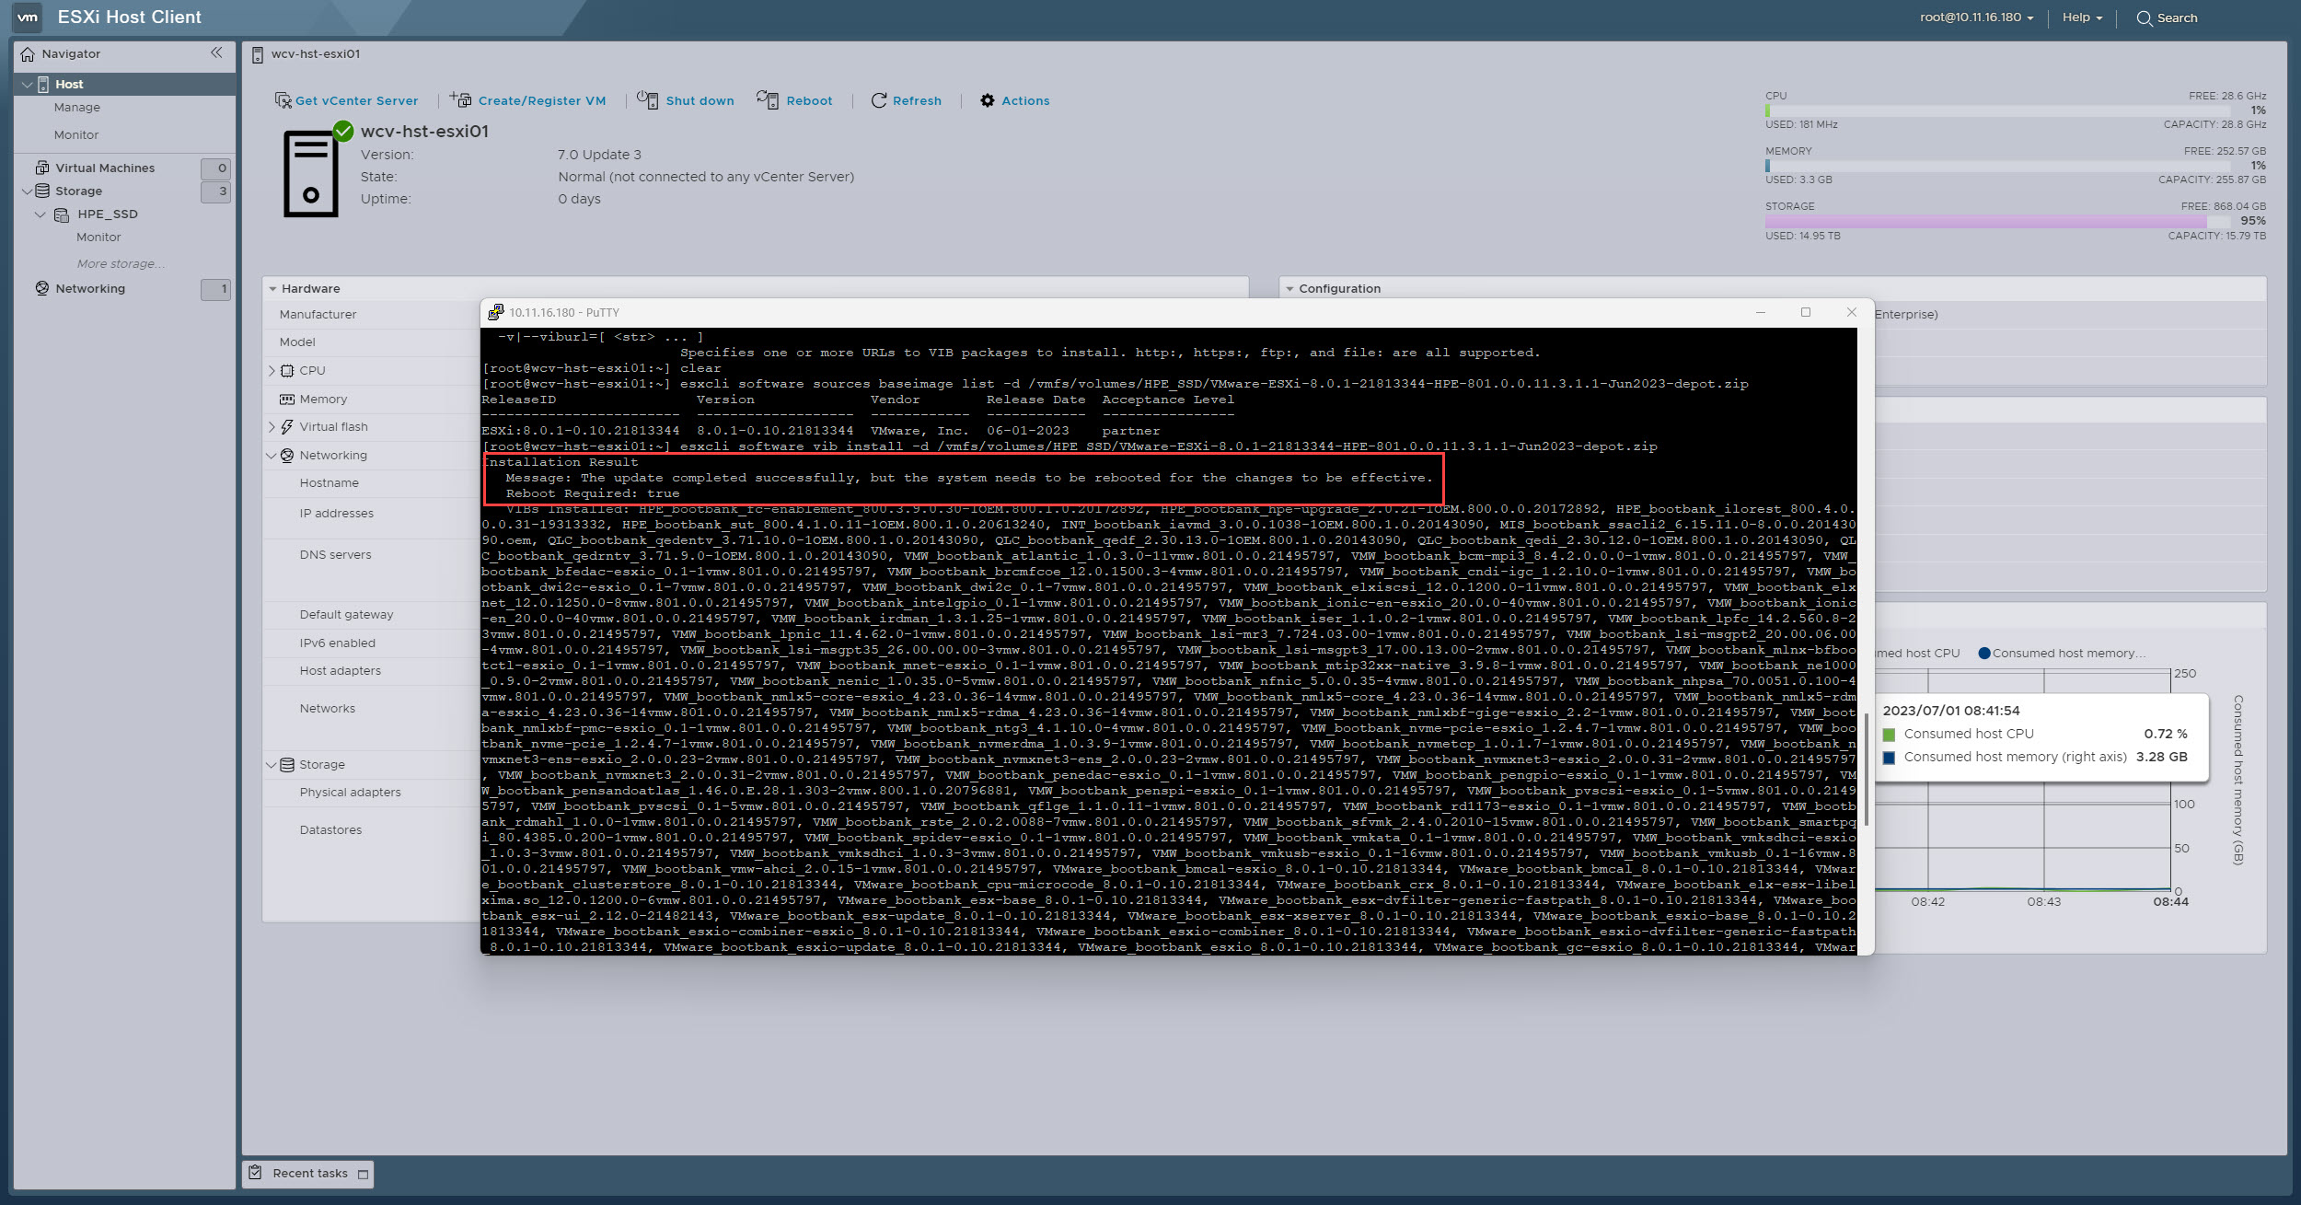Collapse the Navigator panel with double-chevron icon
This screenshot has width=2301, height=1205.
coord(216,52)
